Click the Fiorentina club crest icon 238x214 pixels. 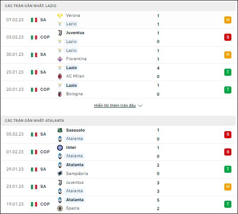[x=60, y=59]
